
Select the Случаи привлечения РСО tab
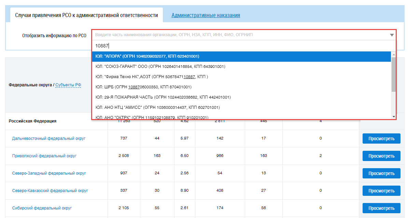(x=86, y=15)
